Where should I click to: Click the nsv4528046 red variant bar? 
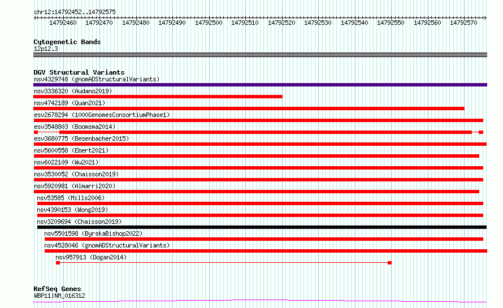click(x=266, y=251)
